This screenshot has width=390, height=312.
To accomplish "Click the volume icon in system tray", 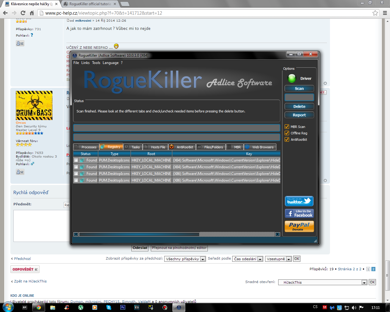I will click(354, 307).
